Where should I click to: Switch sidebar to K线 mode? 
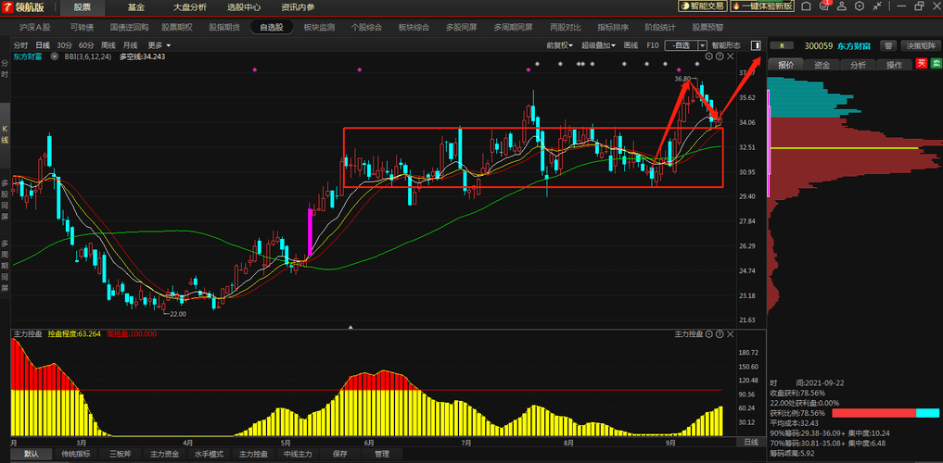point(5,134)
